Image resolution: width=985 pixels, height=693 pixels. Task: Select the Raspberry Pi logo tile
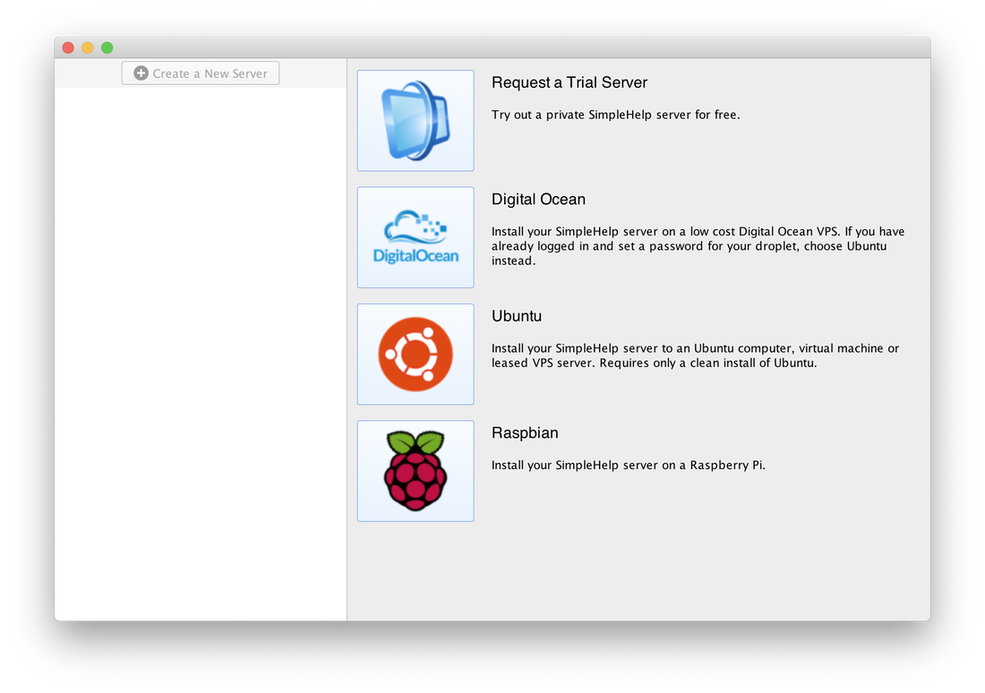(x=415, y=471)
